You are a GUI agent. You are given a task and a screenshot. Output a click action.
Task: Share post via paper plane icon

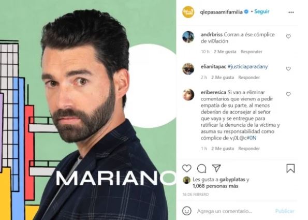[x=216, y=168]
